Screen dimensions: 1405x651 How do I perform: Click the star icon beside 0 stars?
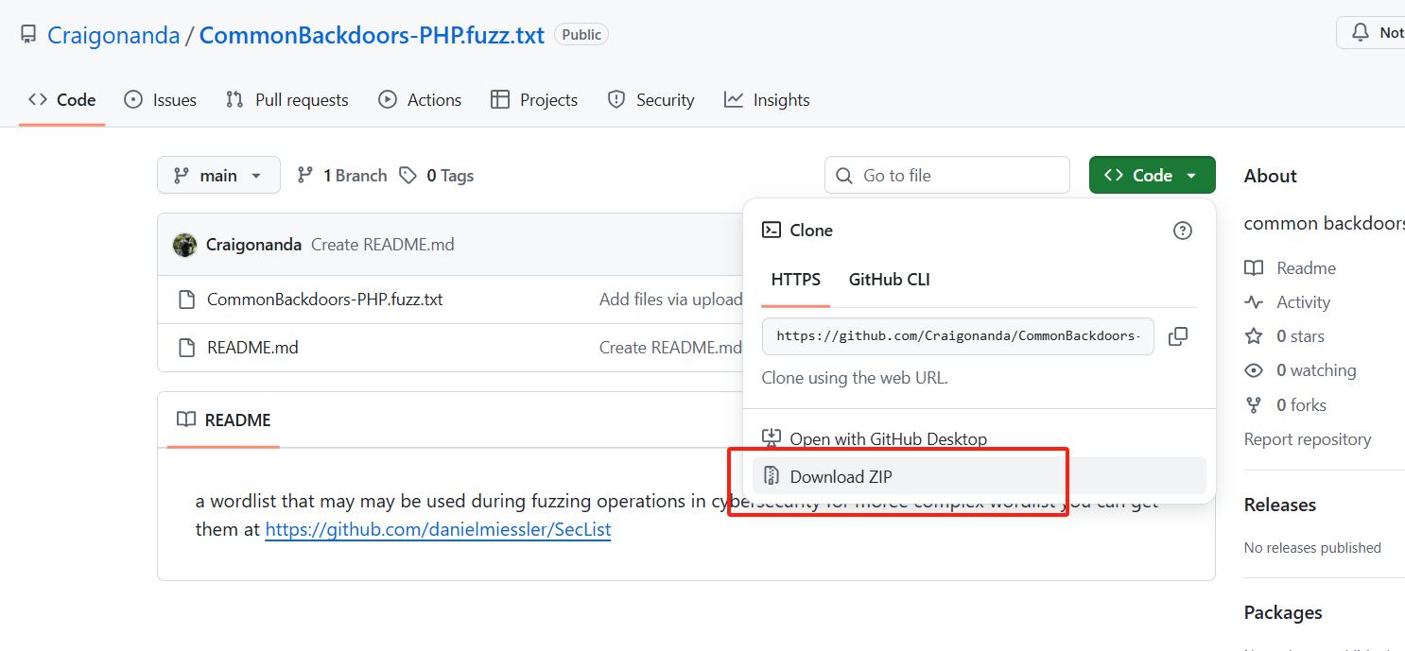[1254, 336]
